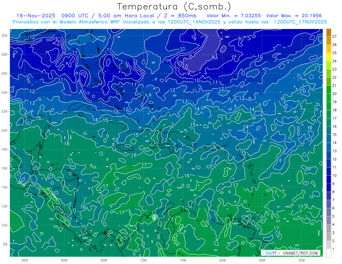Click the "70W" longitude axis label

[183, 260]
